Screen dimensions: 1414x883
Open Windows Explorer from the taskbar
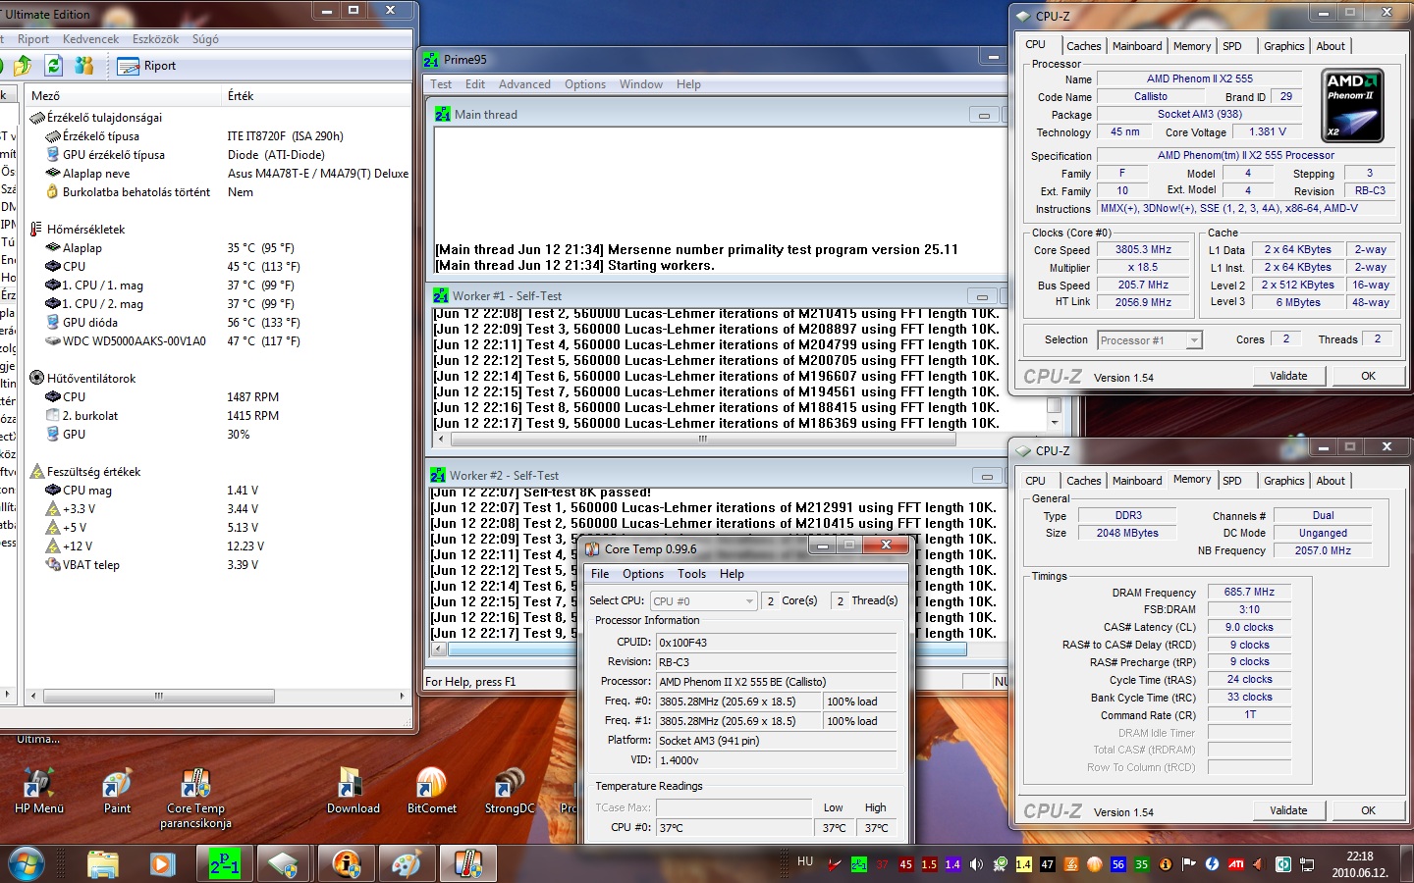click(x=103, y=864)
